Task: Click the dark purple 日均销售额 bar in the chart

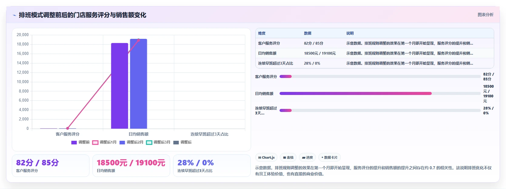Action: coord(119,86)
